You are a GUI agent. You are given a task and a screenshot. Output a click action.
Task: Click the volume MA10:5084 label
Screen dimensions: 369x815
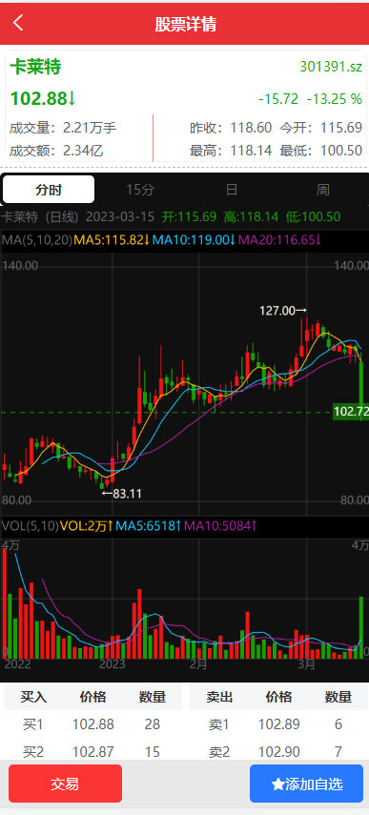click(220, 526)
